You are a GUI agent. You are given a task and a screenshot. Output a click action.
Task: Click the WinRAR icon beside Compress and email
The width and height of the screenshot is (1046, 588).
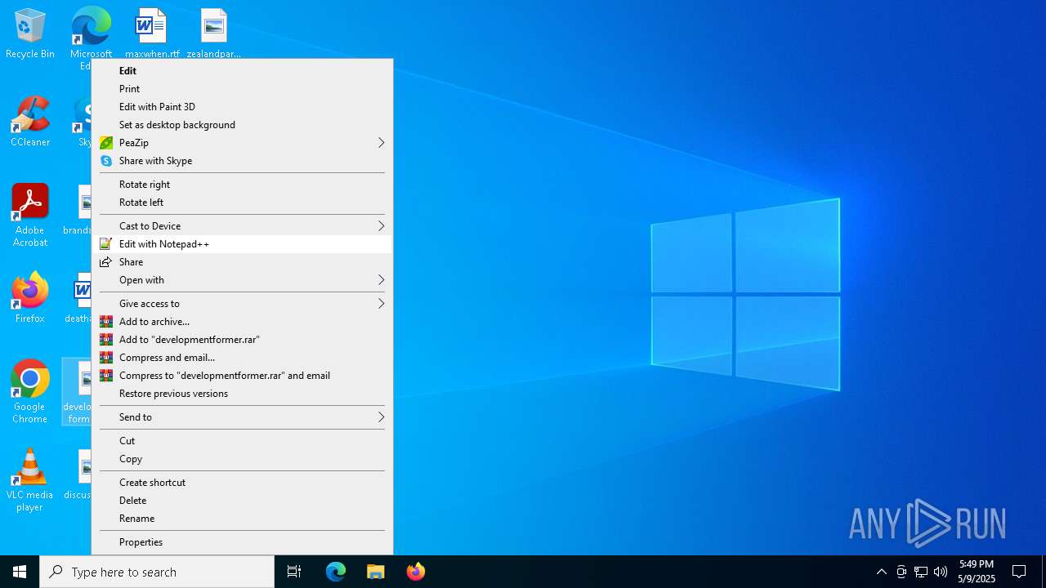coord(106,358)
